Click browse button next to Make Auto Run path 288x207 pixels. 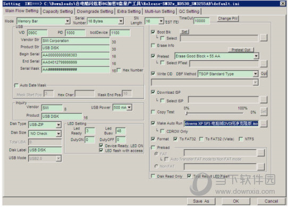264,123
